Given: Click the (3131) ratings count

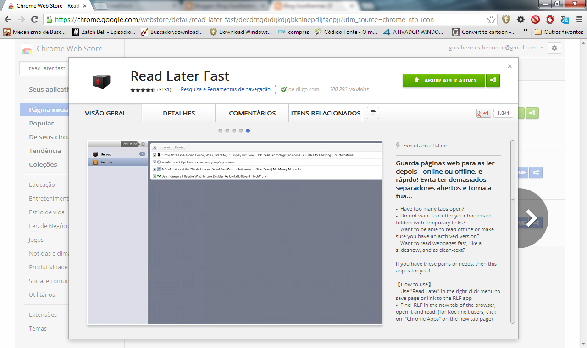Looking at the screenshot, I should (x=164, y=90).
